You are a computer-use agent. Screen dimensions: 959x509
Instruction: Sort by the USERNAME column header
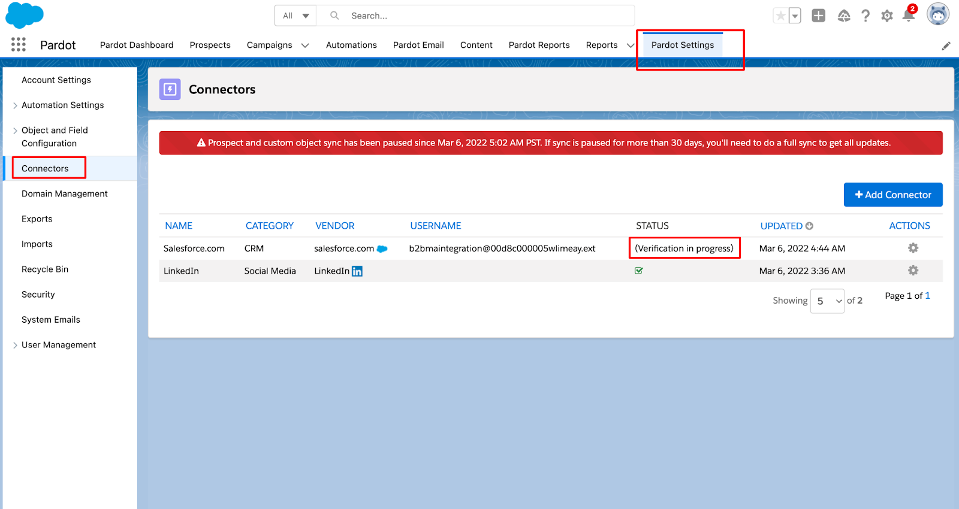point(436,226)
